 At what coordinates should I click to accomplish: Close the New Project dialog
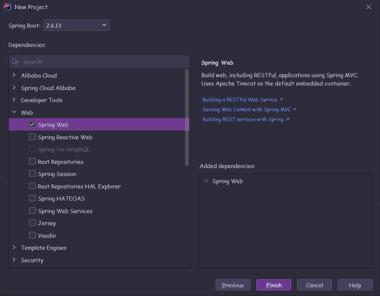coord(369,7)
